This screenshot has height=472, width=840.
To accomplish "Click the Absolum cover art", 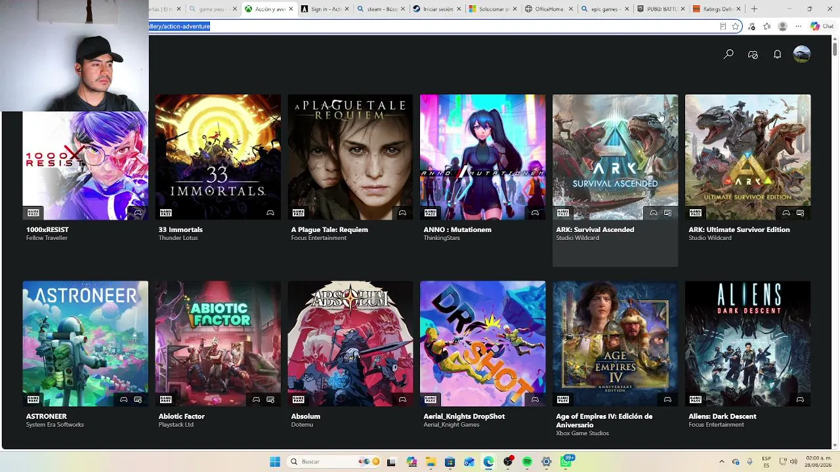I will pos(350,344).
